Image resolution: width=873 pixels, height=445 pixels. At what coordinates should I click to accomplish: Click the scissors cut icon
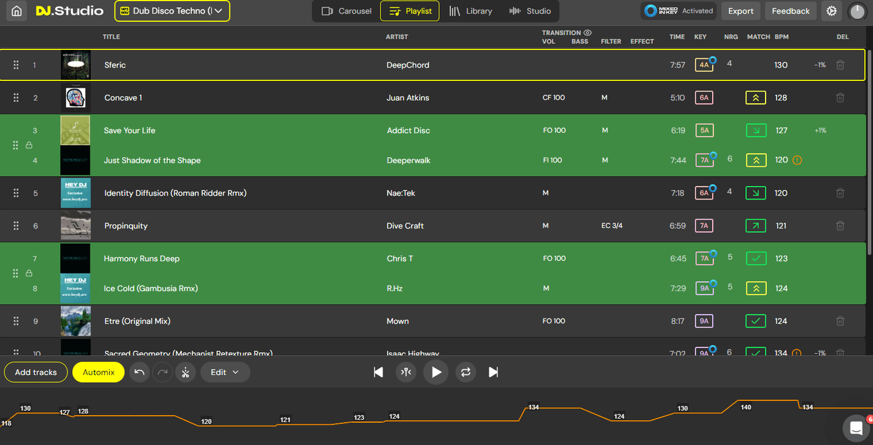point(186,372)
